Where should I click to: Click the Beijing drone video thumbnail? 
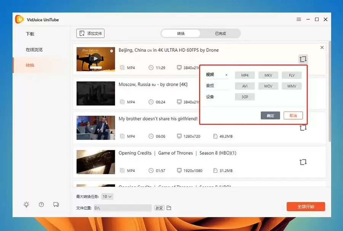pyautogui.click(x=96, y=59)
